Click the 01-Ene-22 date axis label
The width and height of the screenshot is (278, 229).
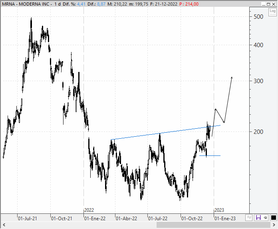click(95, 218)
